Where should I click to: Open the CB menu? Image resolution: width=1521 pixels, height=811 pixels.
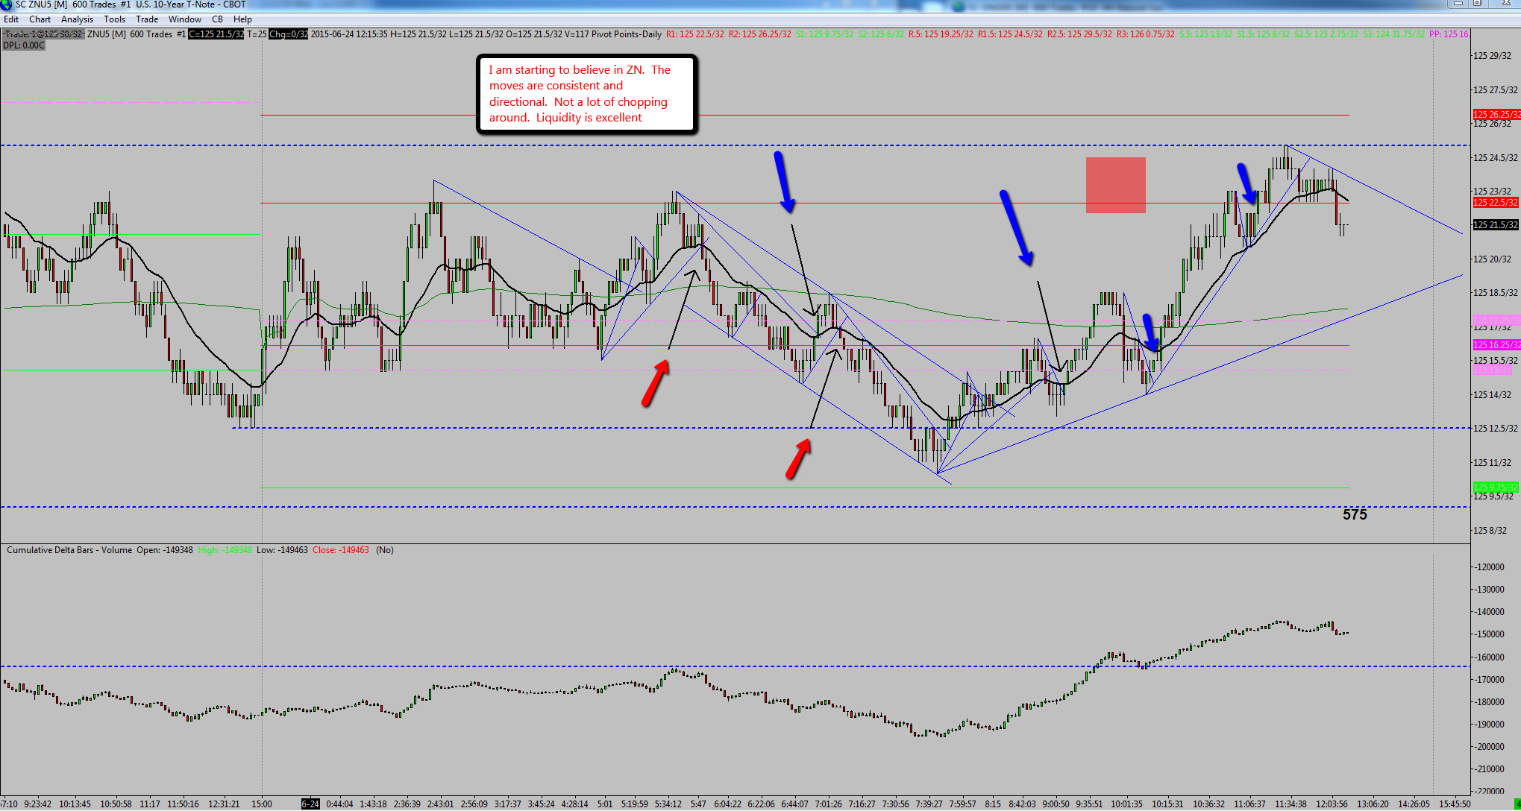coord(217,19)
